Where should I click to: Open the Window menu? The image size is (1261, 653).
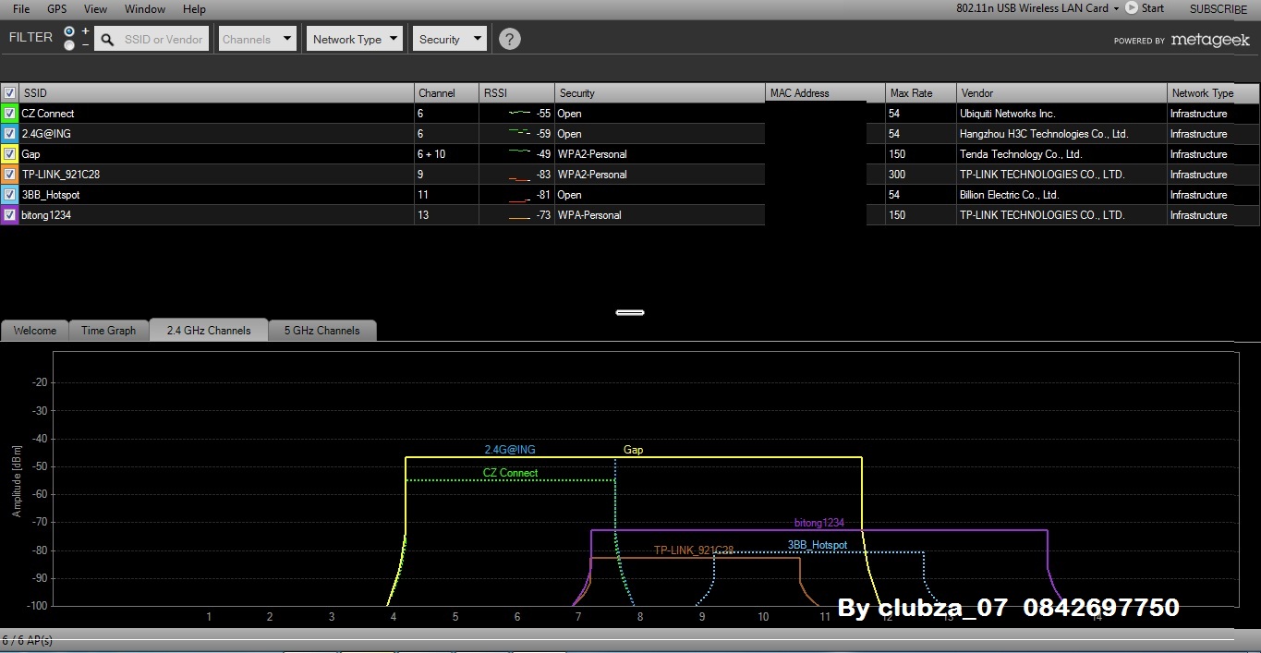tap(145, 8)
